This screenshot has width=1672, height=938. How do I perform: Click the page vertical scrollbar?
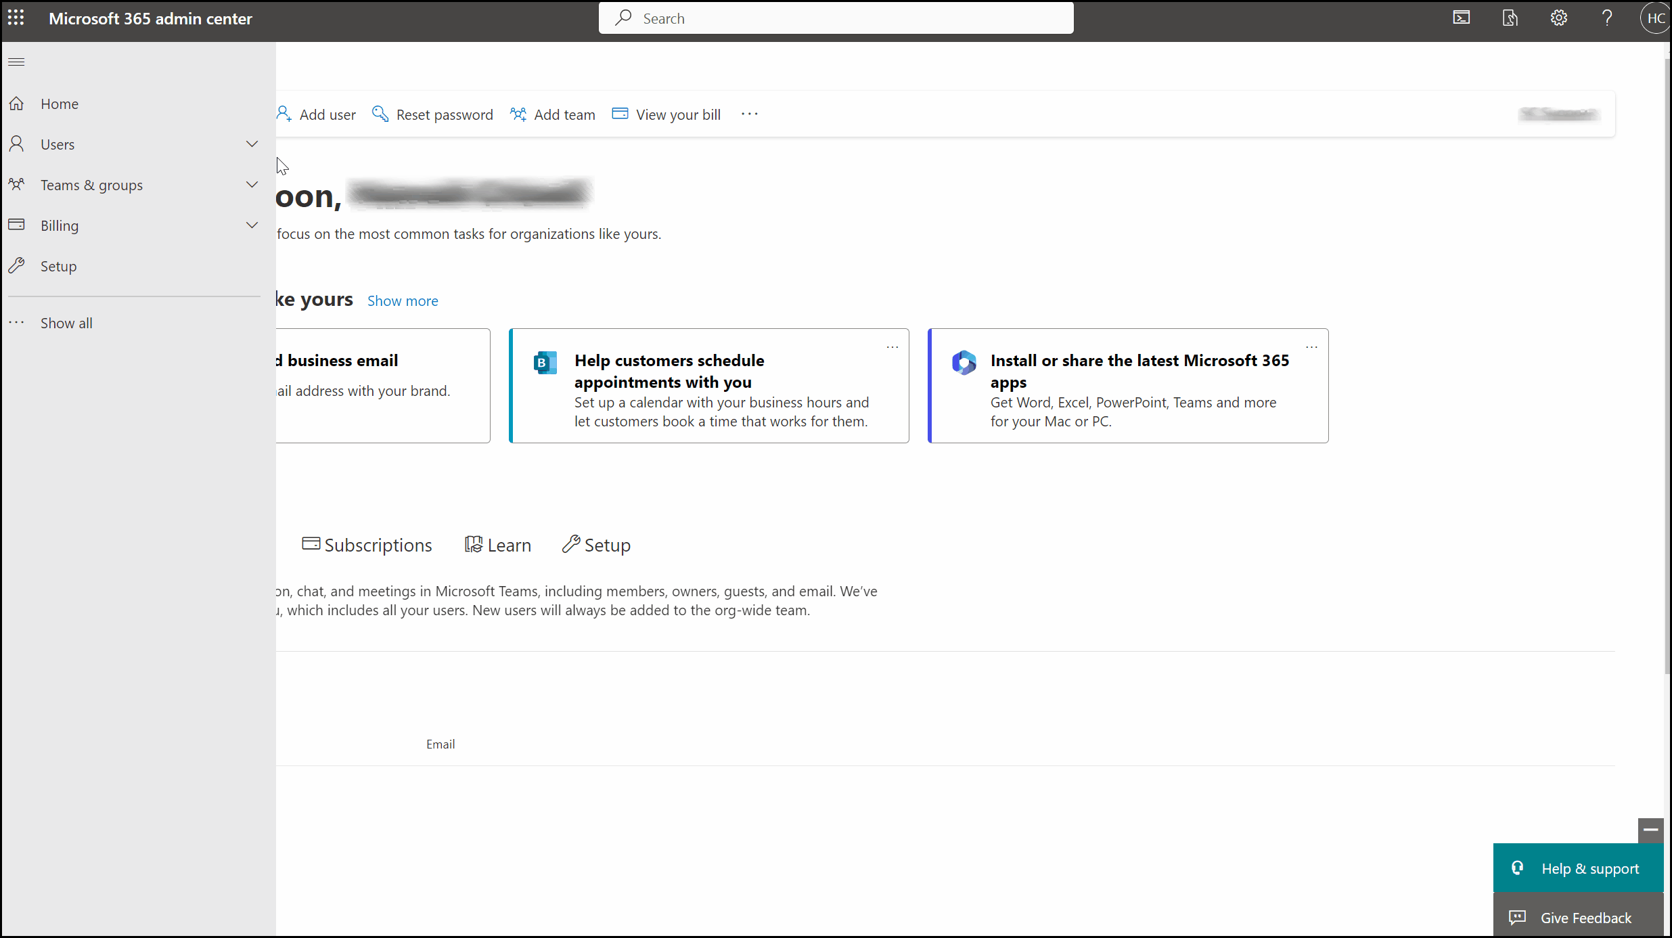pos(1667,365)
